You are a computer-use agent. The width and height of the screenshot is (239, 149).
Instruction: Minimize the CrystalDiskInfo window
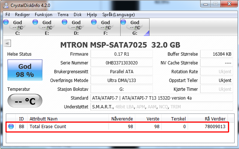(x=206, y=4)
